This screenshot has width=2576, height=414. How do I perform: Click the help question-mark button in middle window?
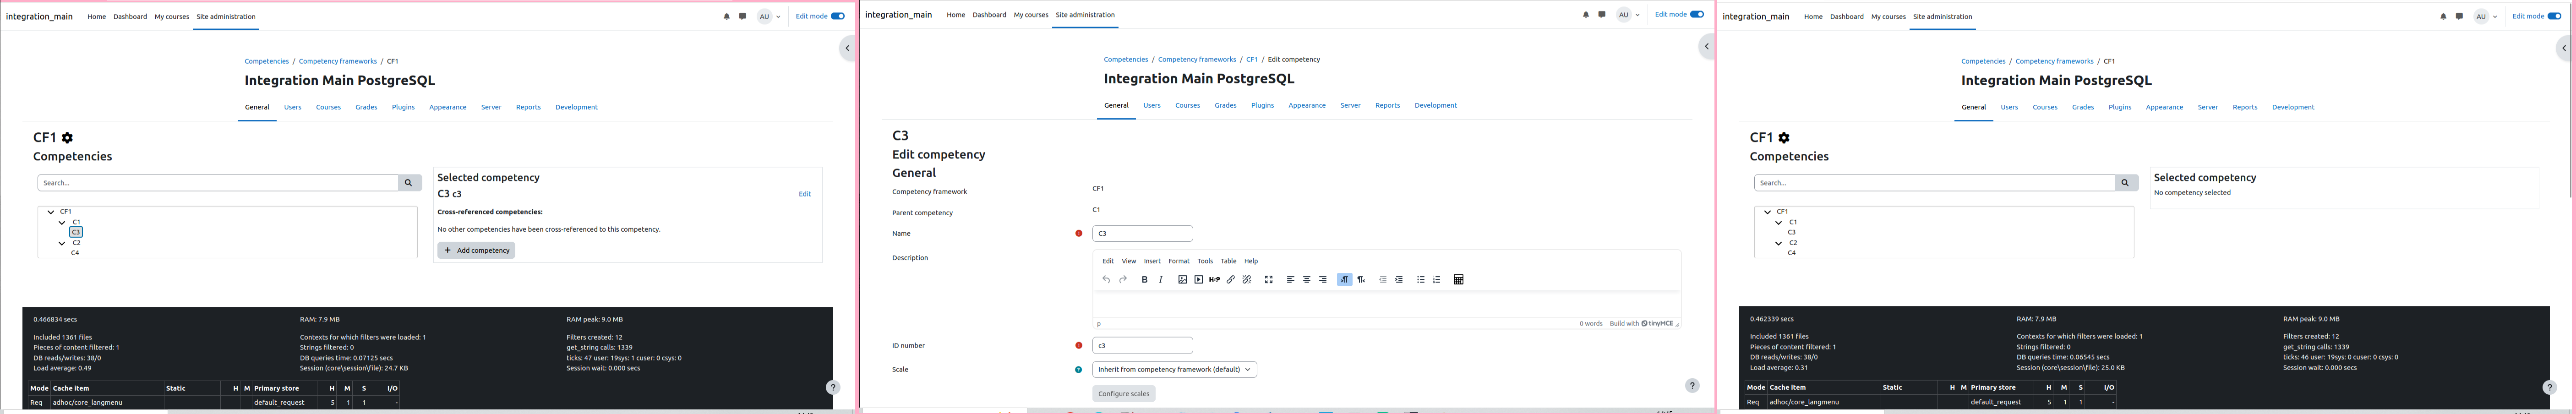1692,386
